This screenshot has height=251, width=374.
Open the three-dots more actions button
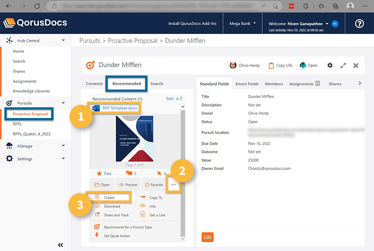(173, 185)
